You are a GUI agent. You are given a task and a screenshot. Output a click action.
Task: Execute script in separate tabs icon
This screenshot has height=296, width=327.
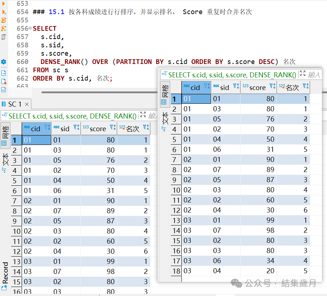tap(4, 29)
